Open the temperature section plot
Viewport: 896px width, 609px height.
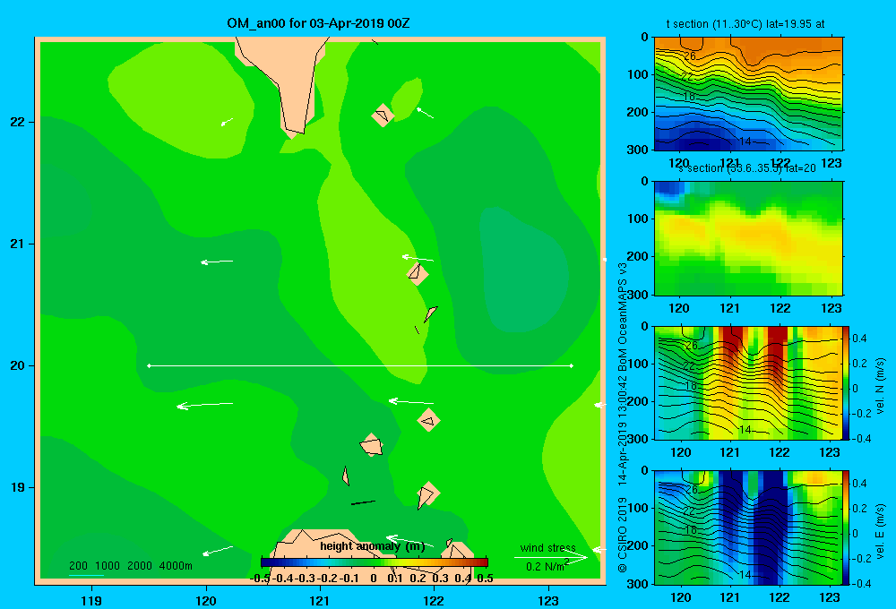[x=748, y=93]
